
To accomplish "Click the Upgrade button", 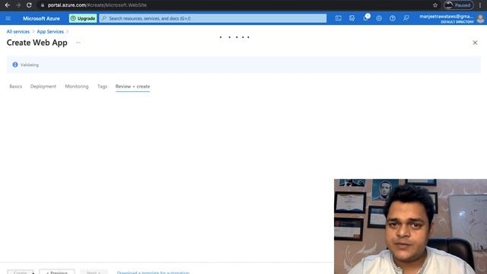I will (83, 18).
